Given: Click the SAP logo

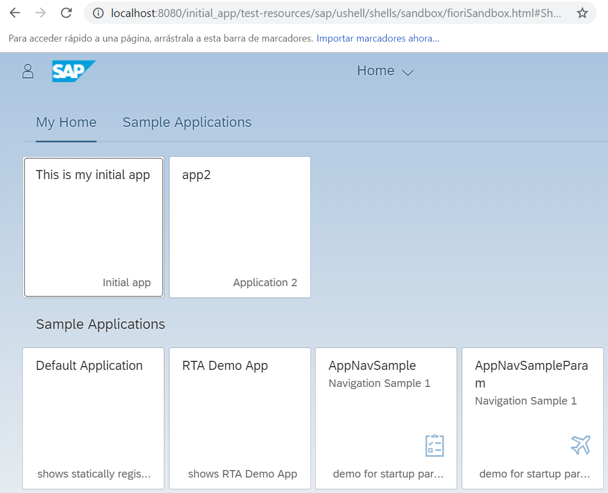Looking at the screenshot, I should coord(74,70).
